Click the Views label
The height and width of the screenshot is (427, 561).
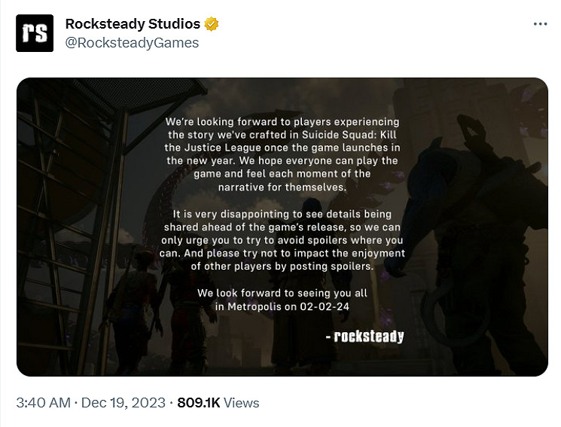[242, 403]
